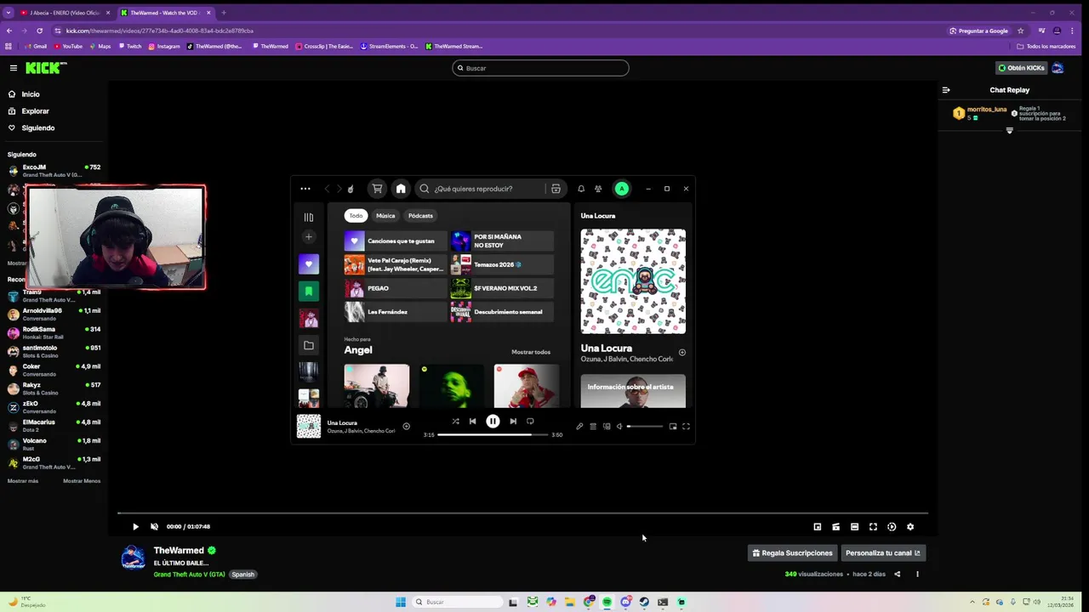Open TheWarmed channel avatar

point(133,558)
